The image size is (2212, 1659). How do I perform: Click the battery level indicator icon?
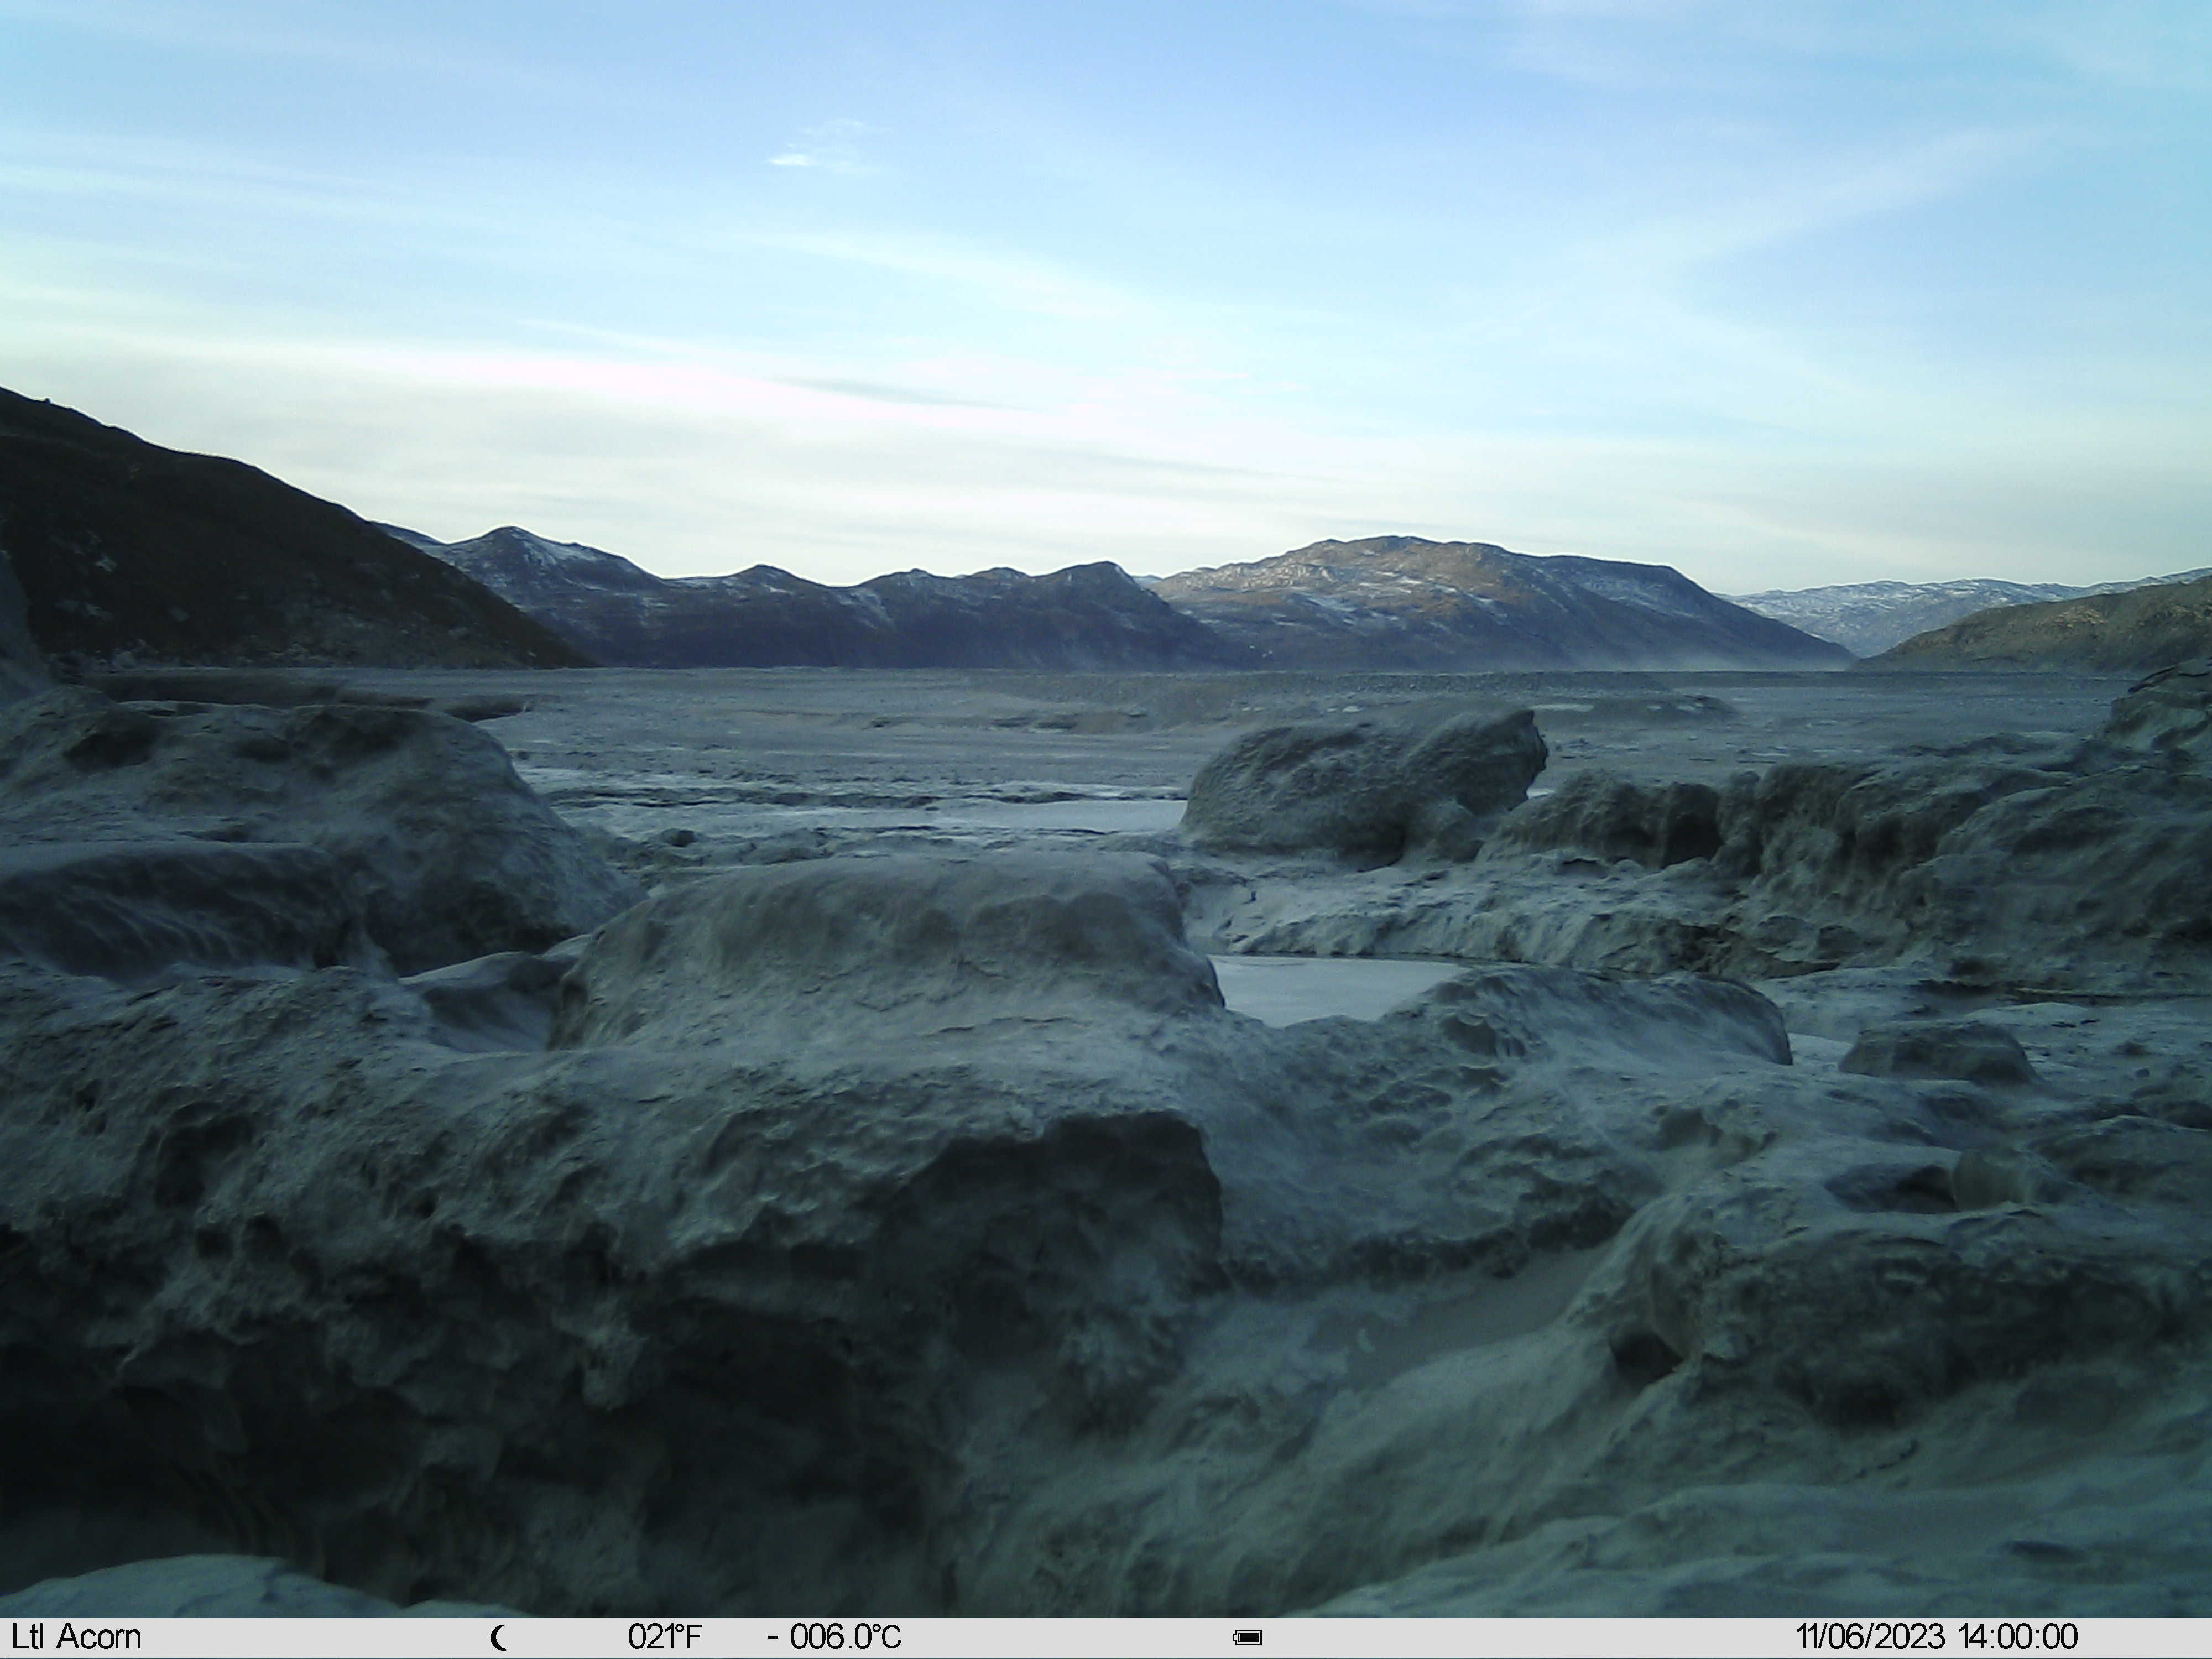coord(1247,1638)
